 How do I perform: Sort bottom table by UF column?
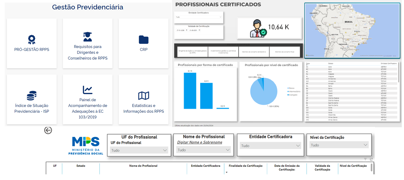coord(55,166)
